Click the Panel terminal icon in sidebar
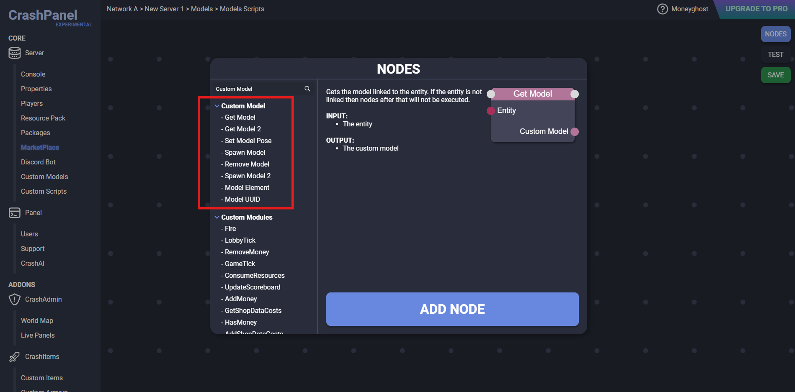This screenshot has width=795, height=392. click(x=15, y=213)
